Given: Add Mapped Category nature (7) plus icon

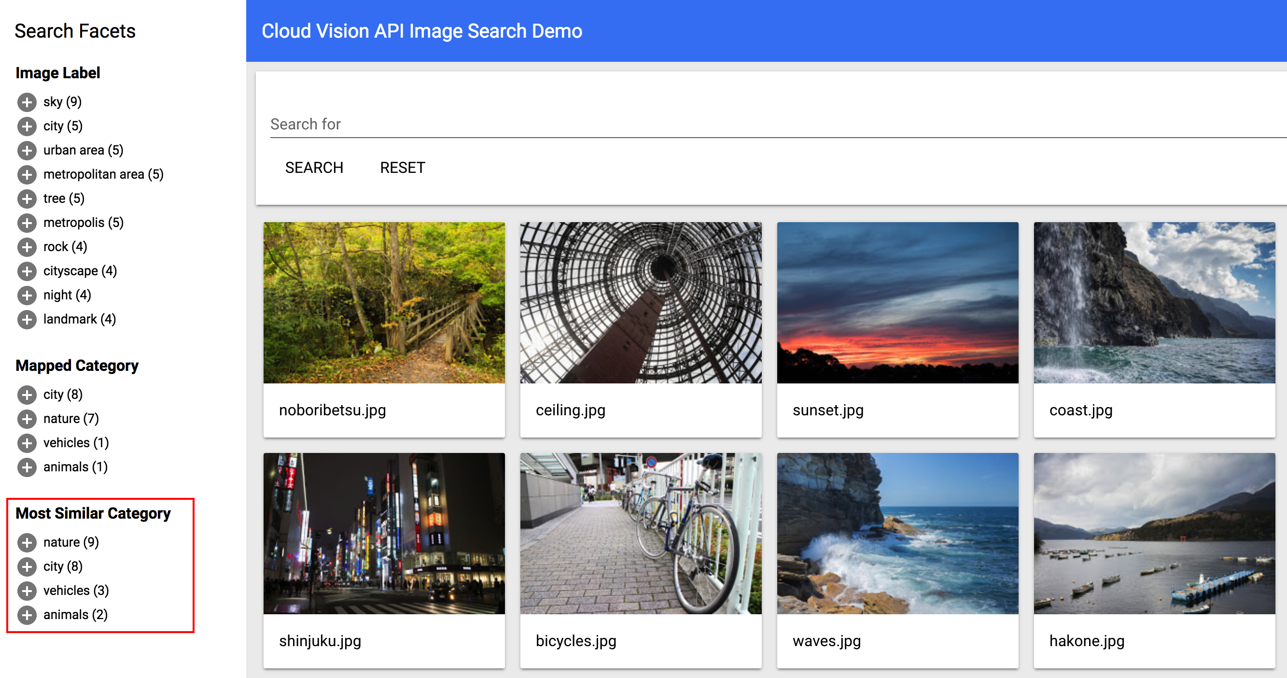Looking at the screenshot, I should (27, 419).
